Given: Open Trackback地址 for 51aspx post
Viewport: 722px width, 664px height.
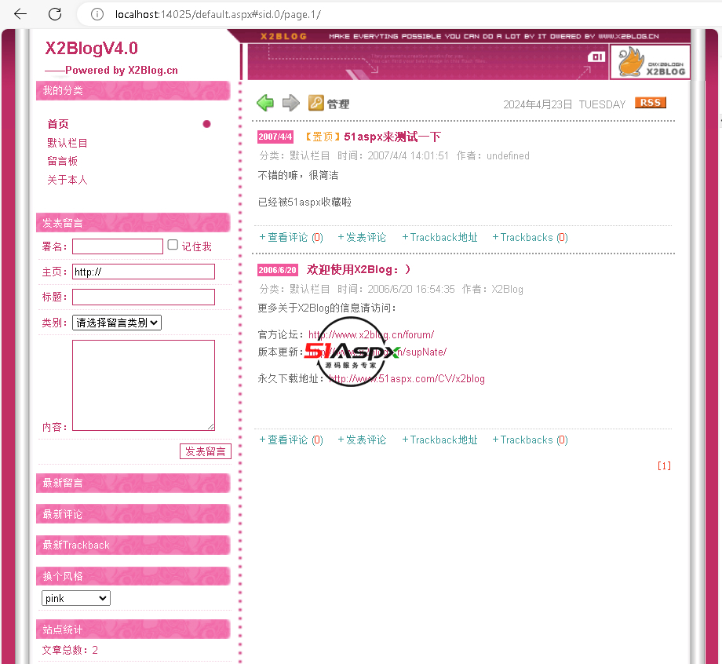Looking at the screenshot, I should [439, 237].
